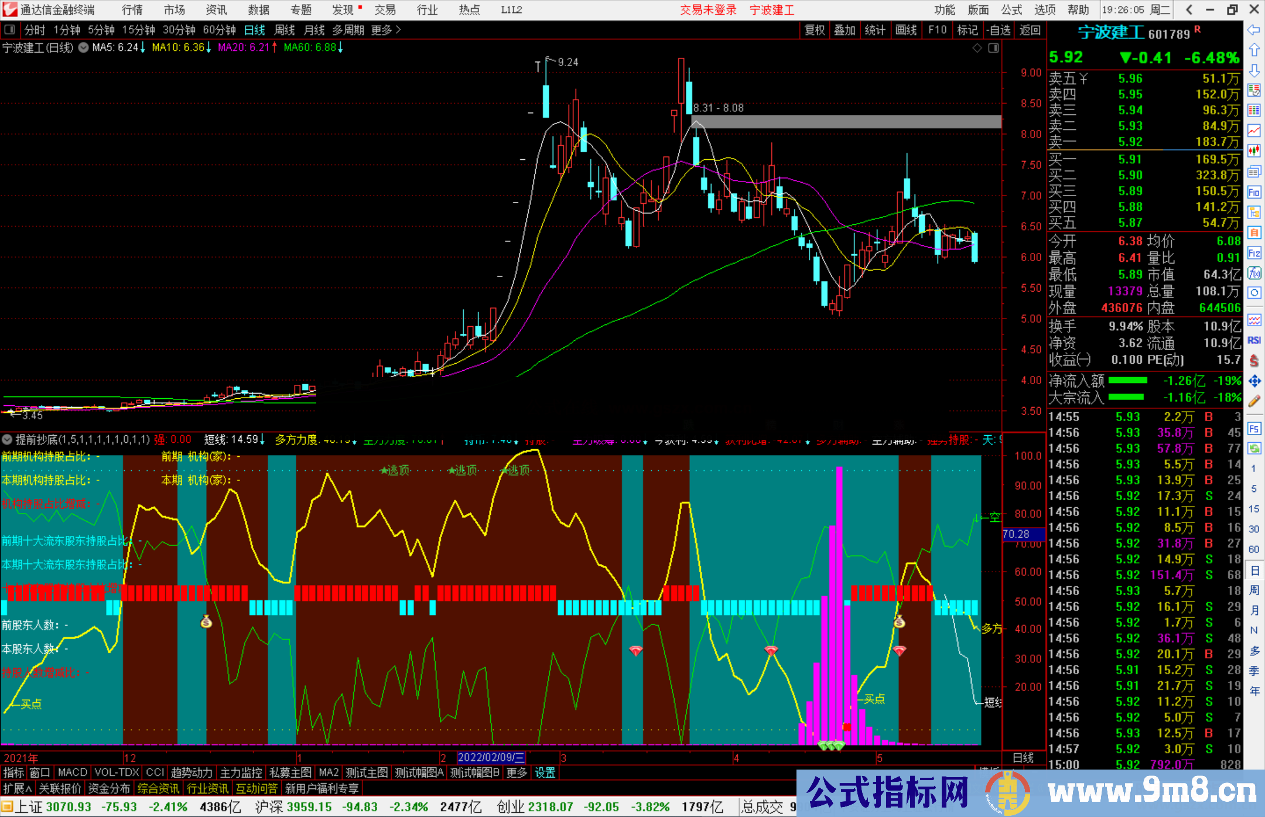Toggle the round button beside 提前抄底 indicator
This screenshot has width=1265, height=817.
(x=7, y=439)
